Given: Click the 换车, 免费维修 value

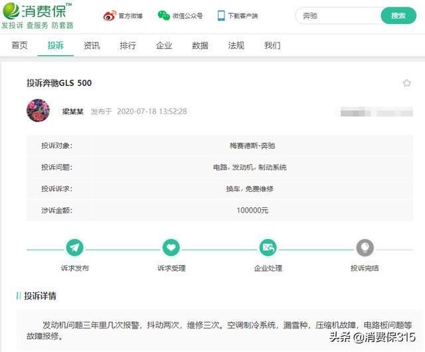Looking at the screenshot, I should tap(250, 189).
